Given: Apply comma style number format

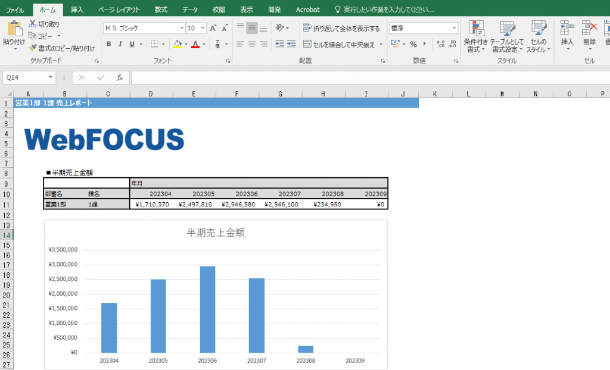Looking at the screenshot, I should pyautogui.click(x=424, y=44).
